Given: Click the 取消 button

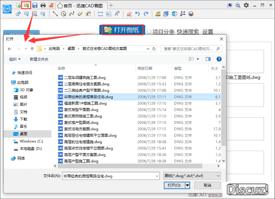Looking at the screenshot, I should tap(207, 185).
